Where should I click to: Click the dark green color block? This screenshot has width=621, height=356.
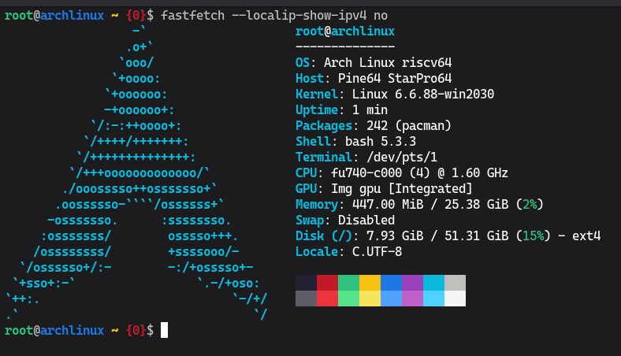[348, 283]
